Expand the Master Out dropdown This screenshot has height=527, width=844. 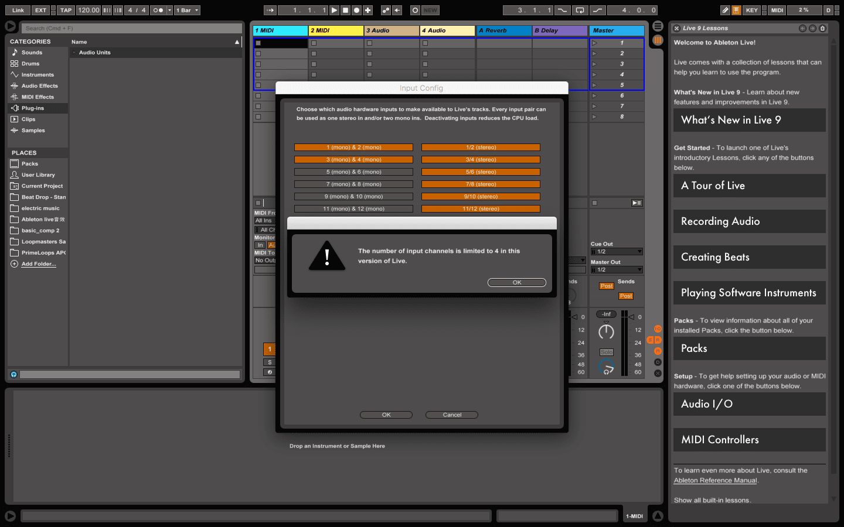coord(617,270)
